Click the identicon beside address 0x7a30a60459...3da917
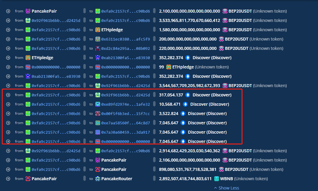The image size is (318, 191). click(98, 132)
